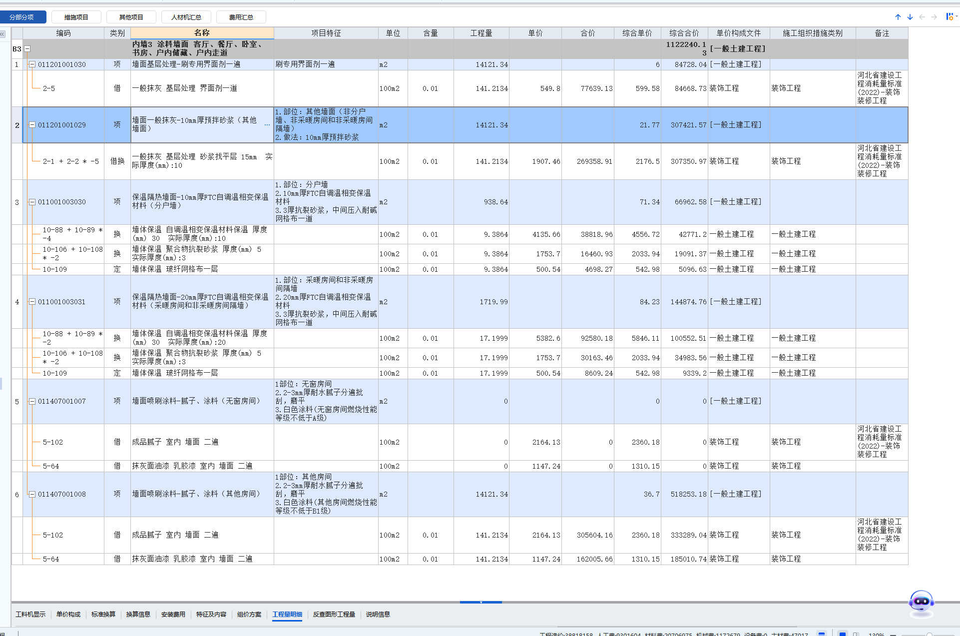Click the ellipsis button in selected name cell
This screenshot has height=636, width=960.
pyautogui.click(x=267, y=124)
